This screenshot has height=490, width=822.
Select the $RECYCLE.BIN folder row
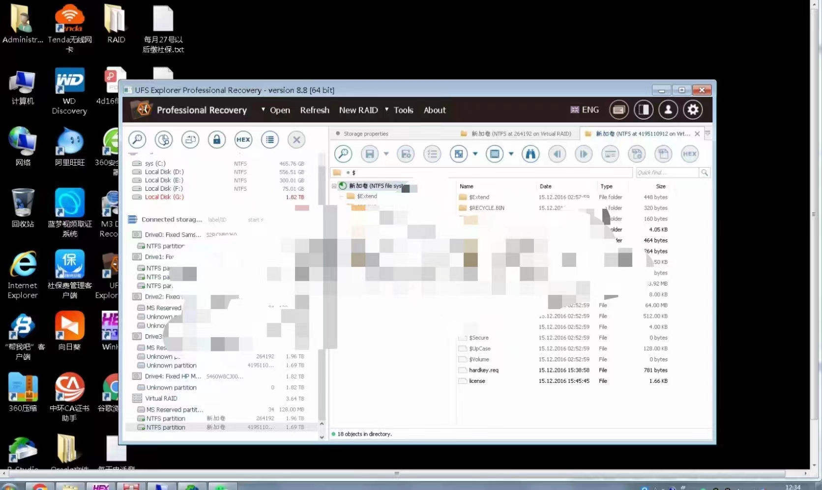click(x=563, y=208)
